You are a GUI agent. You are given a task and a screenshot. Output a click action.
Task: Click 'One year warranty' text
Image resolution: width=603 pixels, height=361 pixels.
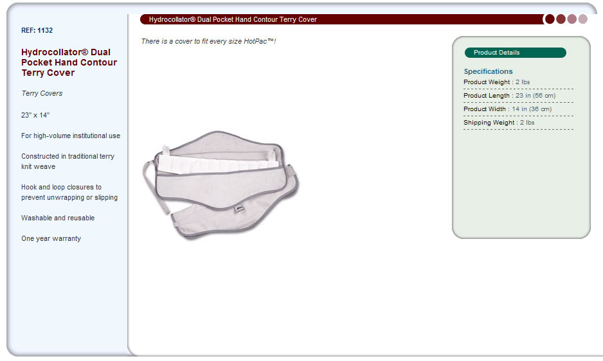(x=51, y=238)
